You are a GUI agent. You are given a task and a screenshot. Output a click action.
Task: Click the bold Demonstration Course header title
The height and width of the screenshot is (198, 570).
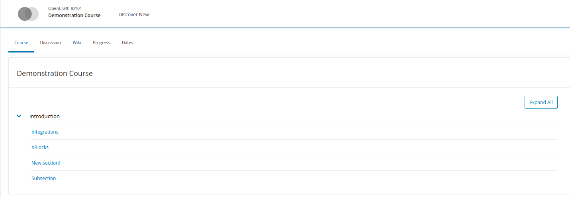pyautogui.click(x=74, y=16)
